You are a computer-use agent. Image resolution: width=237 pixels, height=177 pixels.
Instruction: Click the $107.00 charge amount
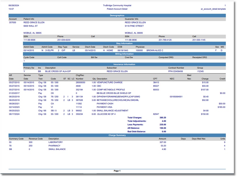coord(205,90)
